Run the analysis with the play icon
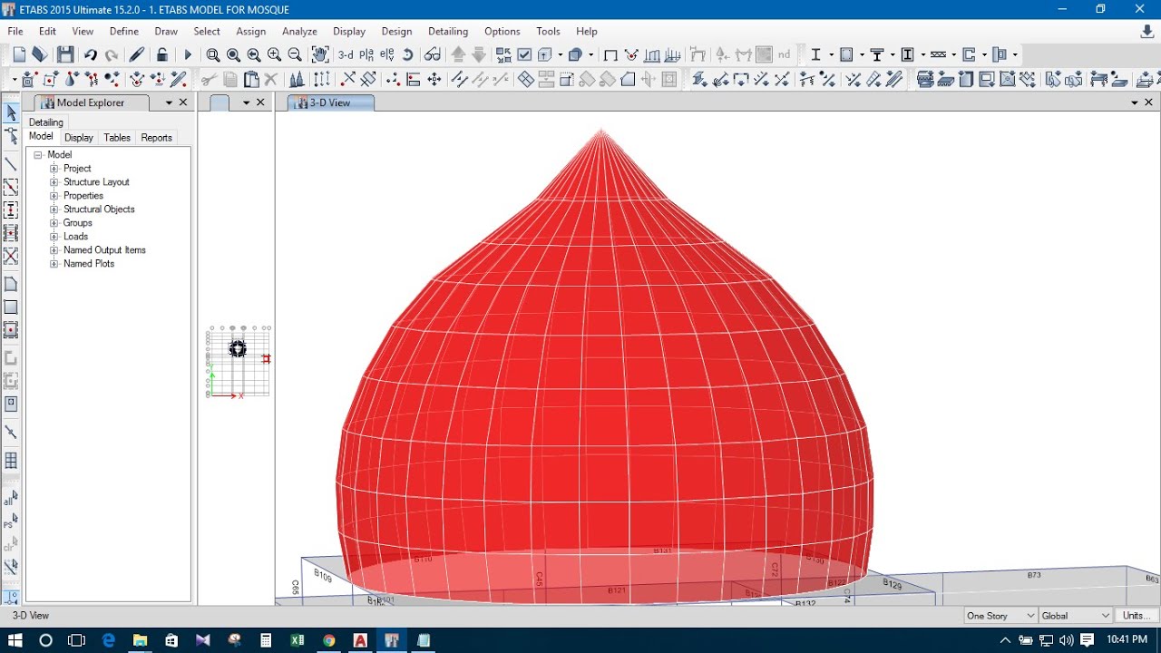This screenshot has width=1161, height=653. point(188,54)
